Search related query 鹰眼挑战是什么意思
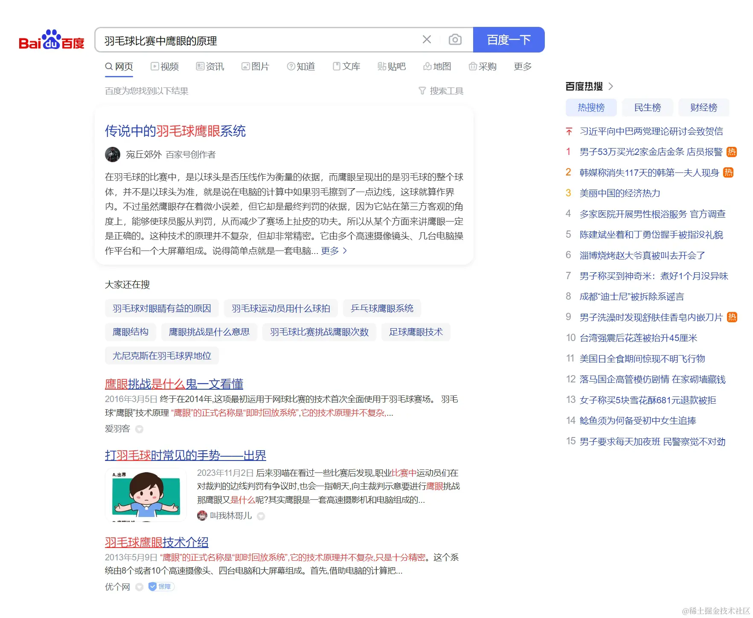Image resolution: width=753 pixels, height=618 pixels. click(x=209, y=332)
